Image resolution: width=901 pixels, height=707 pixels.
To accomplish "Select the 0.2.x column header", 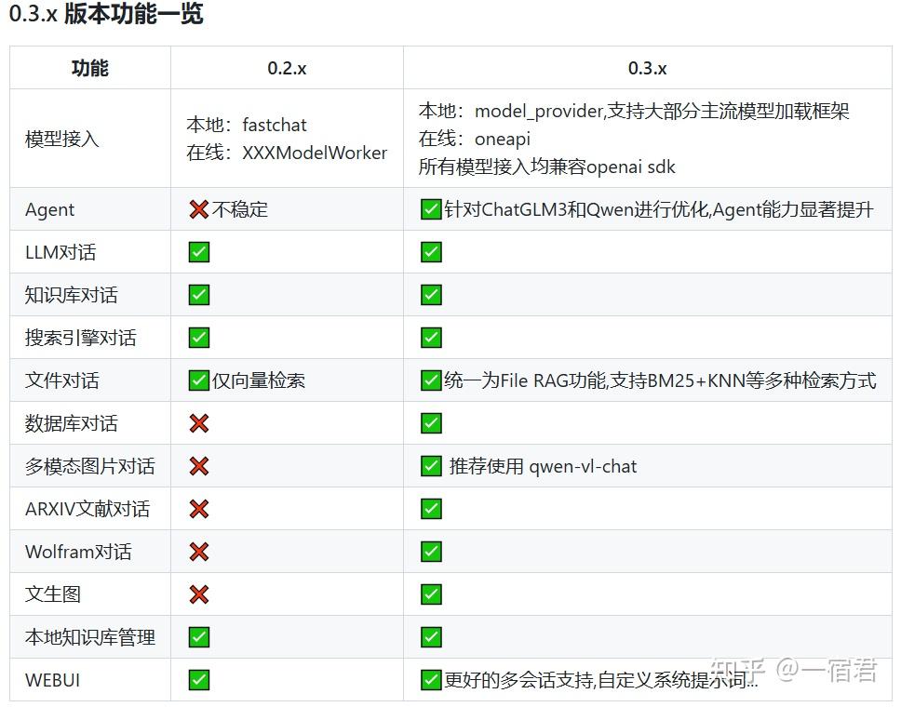I will tap(285, 67).
